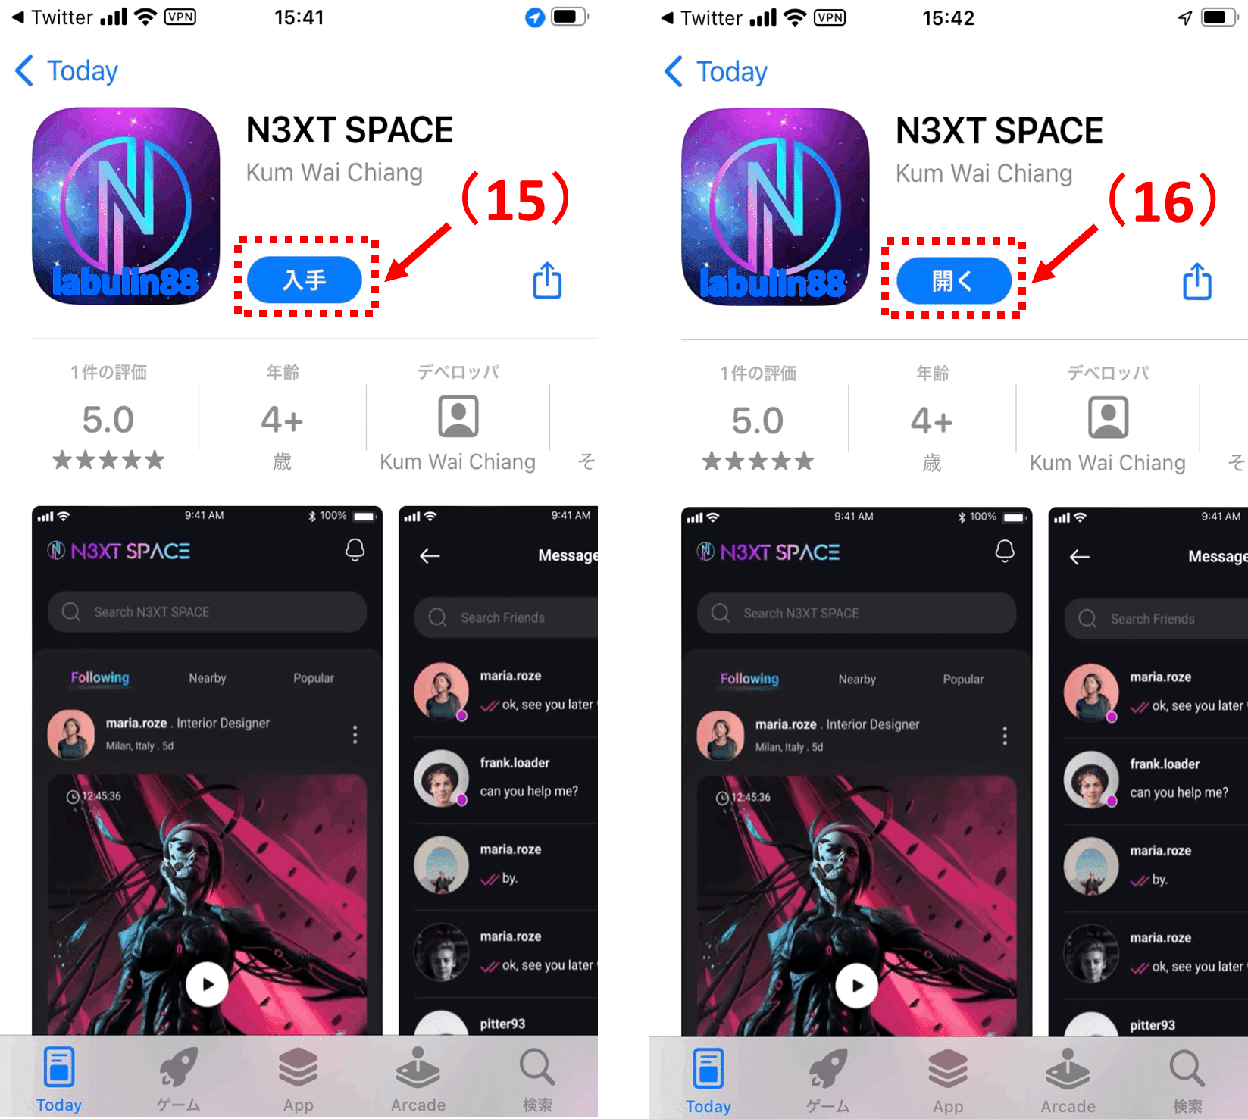
Task: Select Today tab in right tab bar
Action: point(708,1080)
